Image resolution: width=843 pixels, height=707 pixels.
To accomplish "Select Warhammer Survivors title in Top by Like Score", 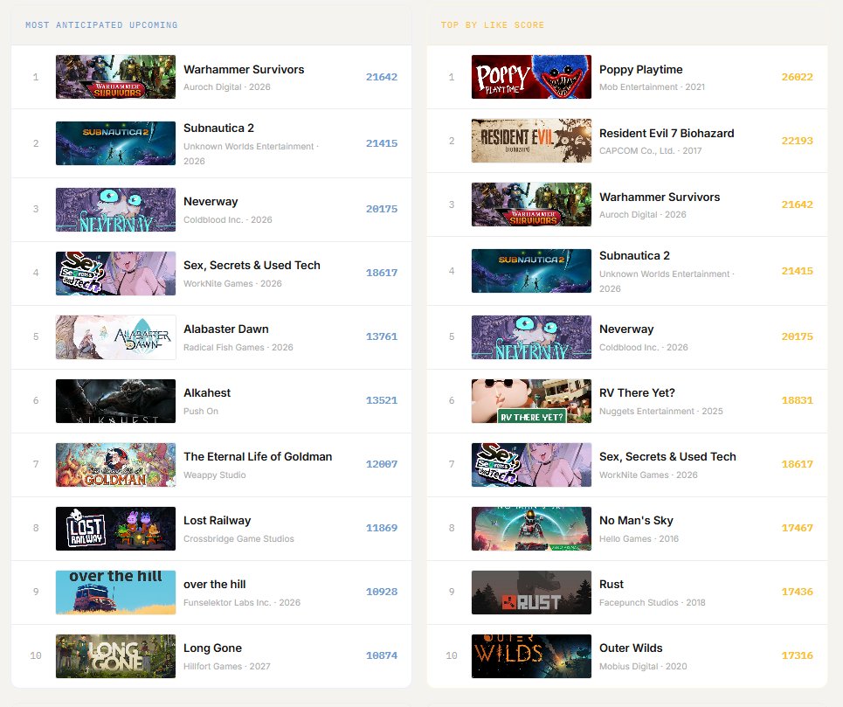I will 660,197.
